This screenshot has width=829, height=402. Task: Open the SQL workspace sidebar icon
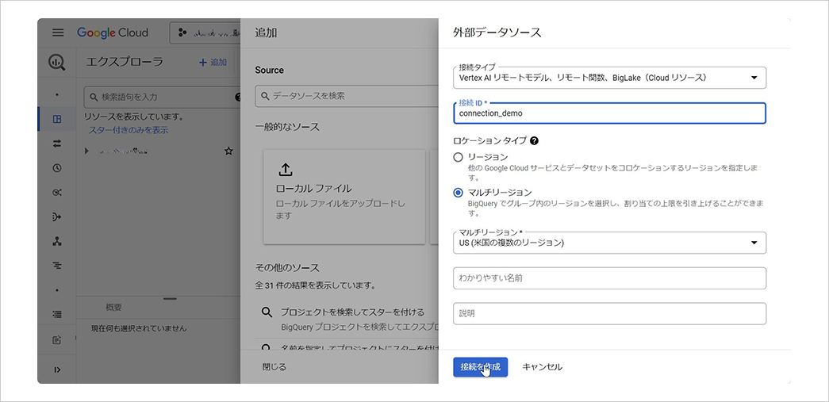pyautogui.click(x=57, y=120)
